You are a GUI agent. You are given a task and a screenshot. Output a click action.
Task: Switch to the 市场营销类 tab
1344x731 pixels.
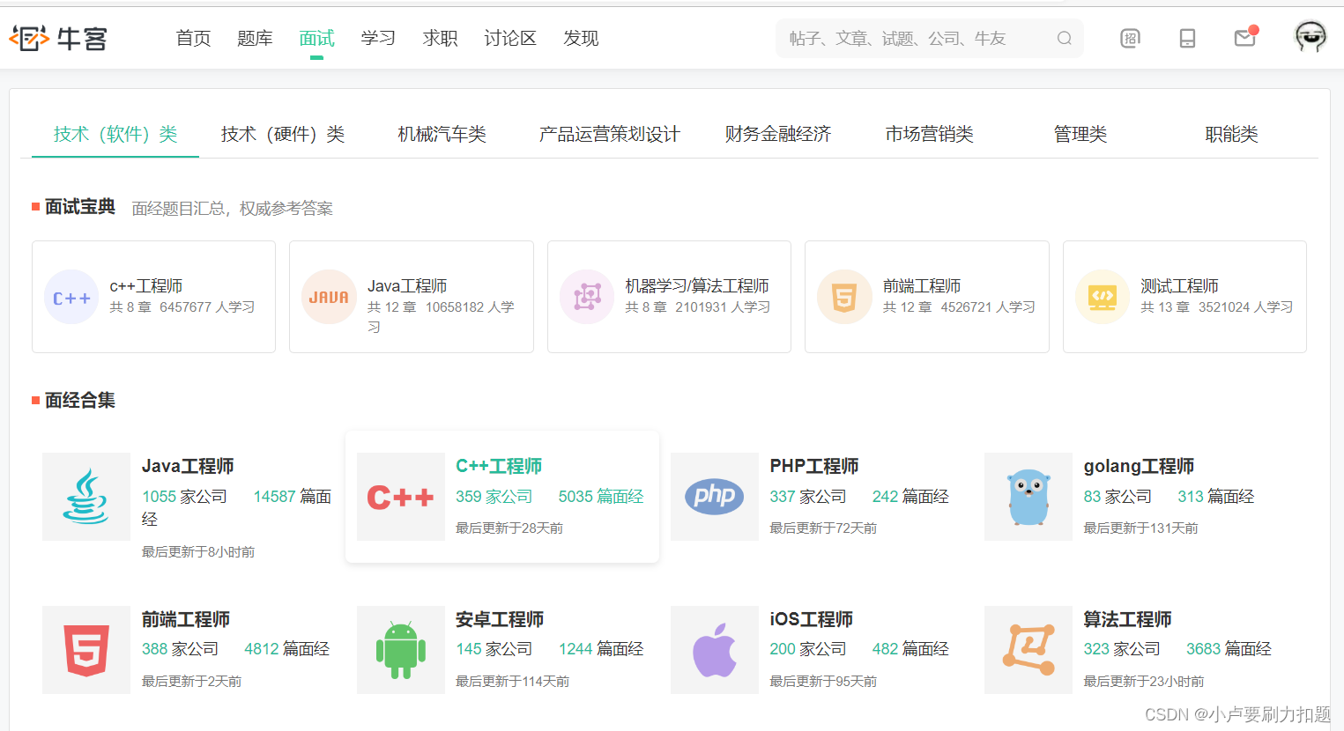click(x=929, y=134)
